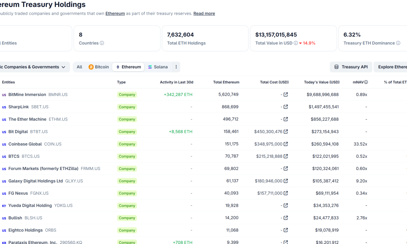Open FG Nexus total cost source link icon

tap(286, 193)
